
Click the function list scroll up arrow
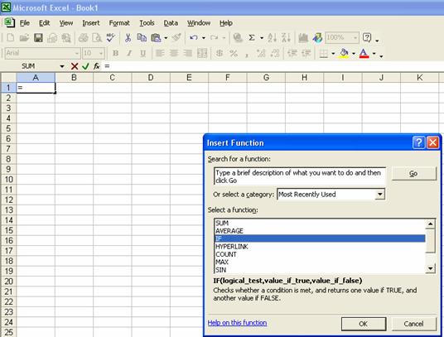[x=430, y=224]
